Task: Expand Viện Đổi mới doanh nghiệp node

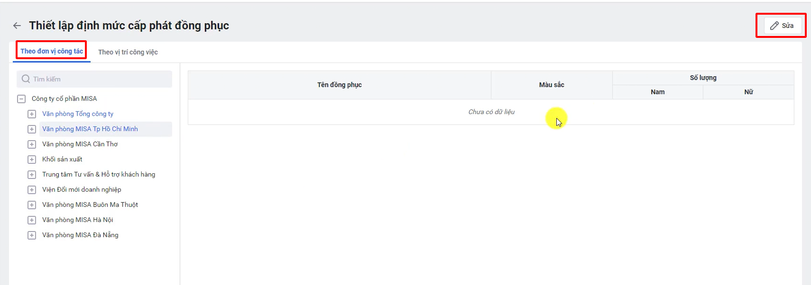Action: click(x=32, y=190)
